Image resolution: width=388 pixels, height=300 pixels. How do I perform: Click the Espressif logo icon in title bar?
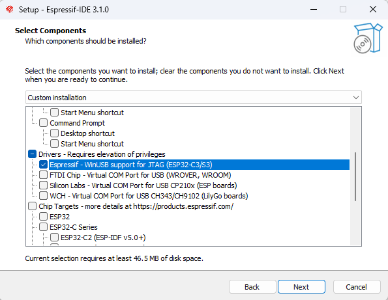(x=9, y=9)
